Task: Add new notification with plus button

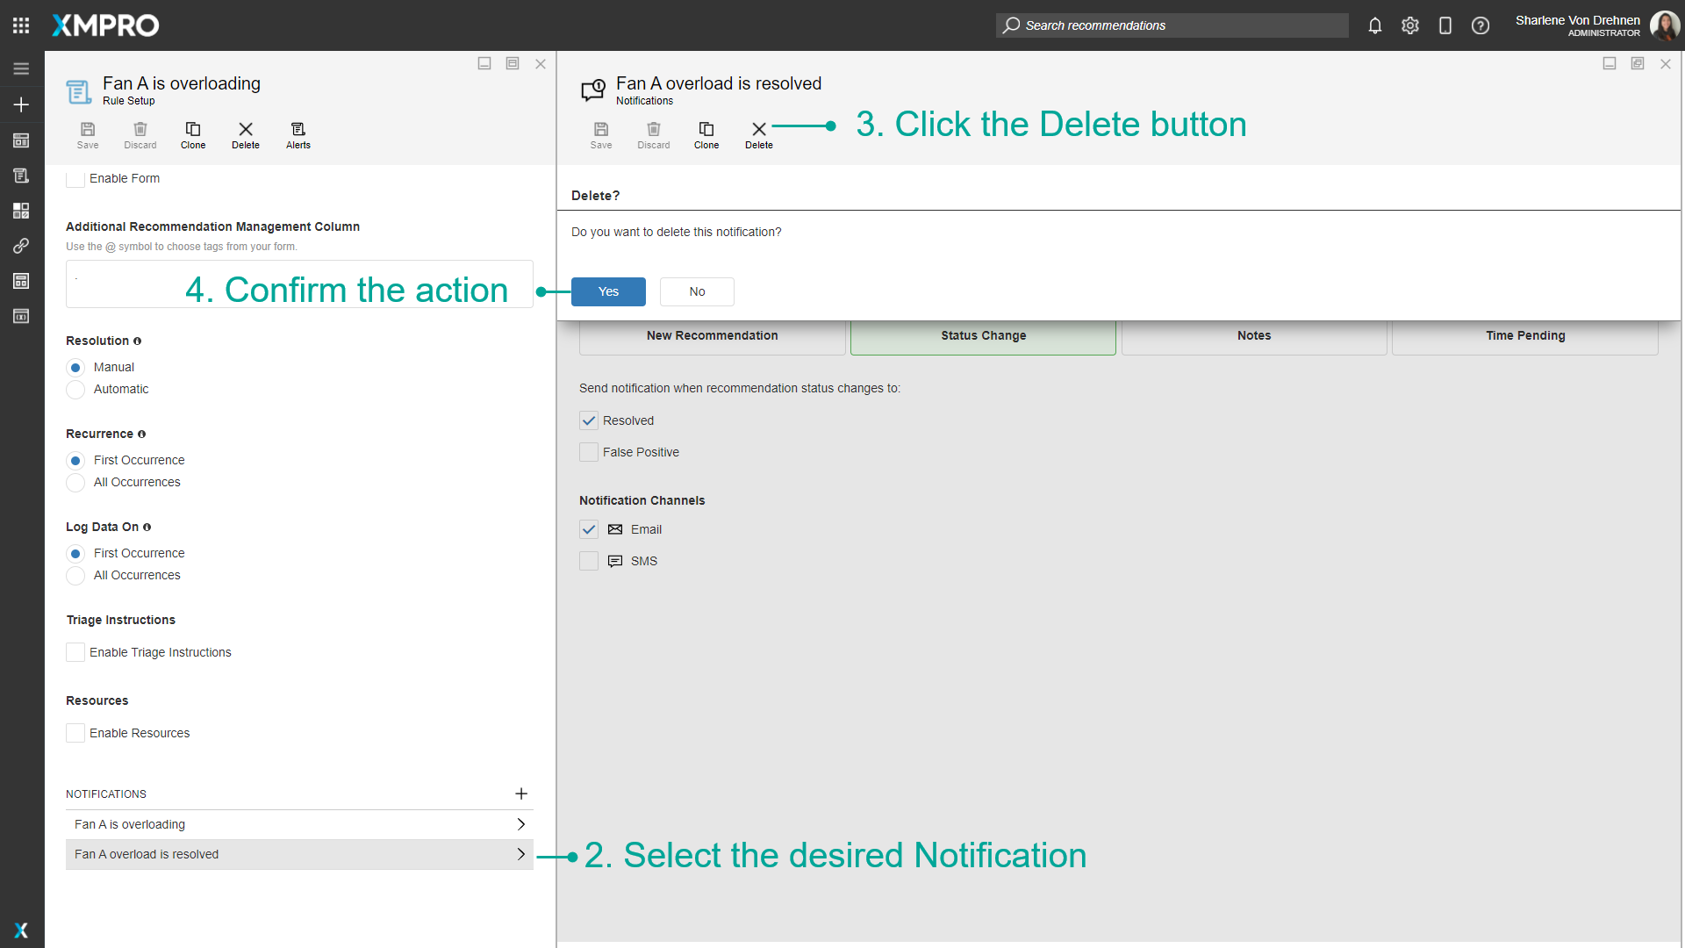Action: click(x=520, y=794)
